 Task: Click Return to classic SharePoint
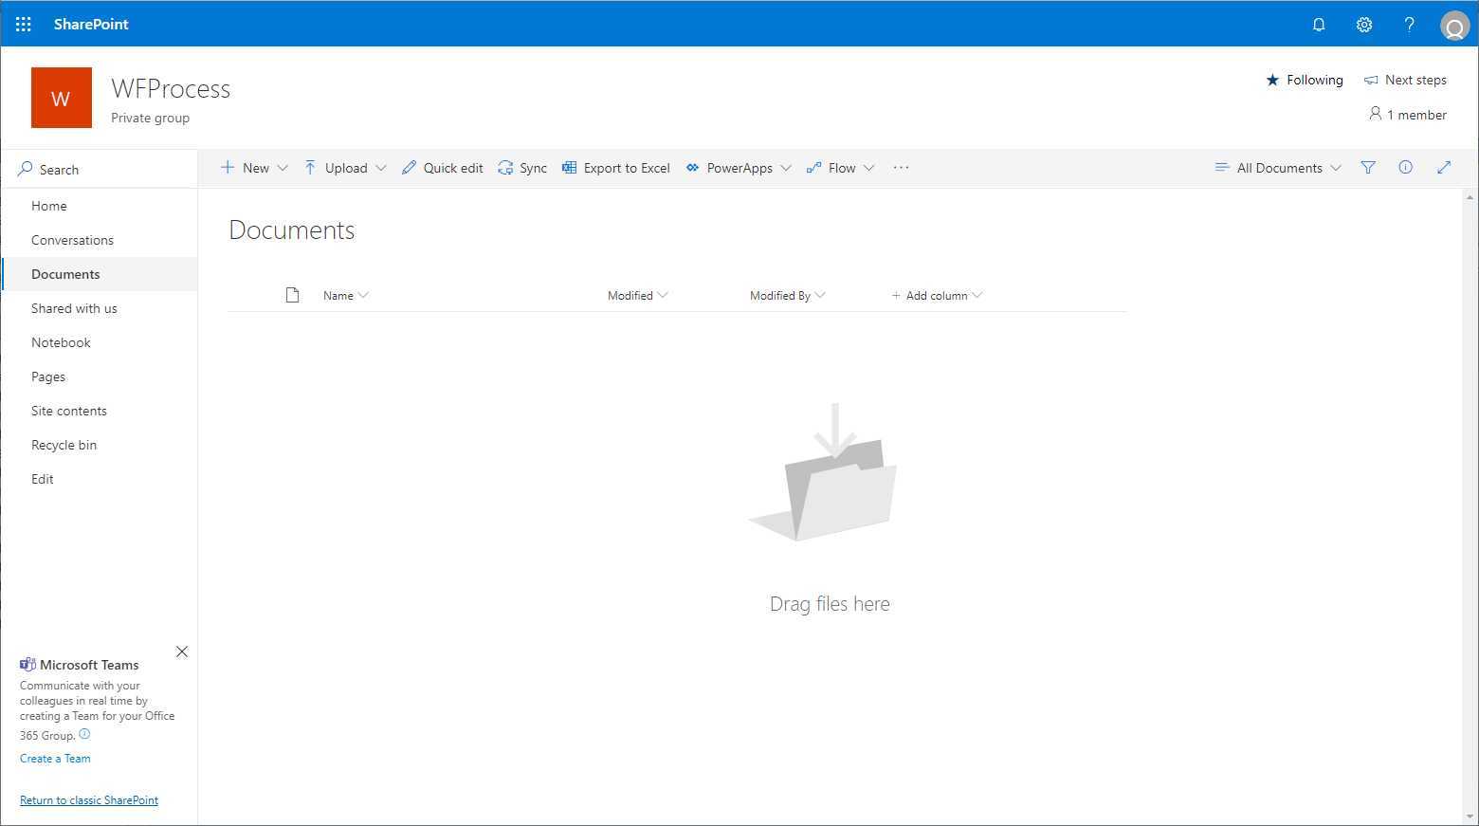point(89,800)
